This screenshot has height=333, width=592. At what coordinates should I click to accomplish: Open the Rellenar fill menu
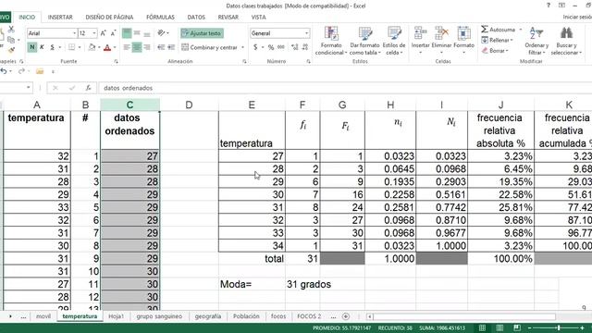pos(497,40)
